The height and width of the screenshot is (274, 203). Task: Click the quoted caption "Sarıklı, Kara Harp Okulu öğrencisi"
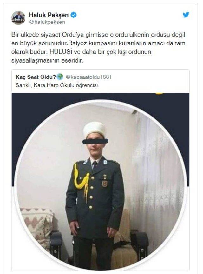pyautogui.click(x=56, y=85)
